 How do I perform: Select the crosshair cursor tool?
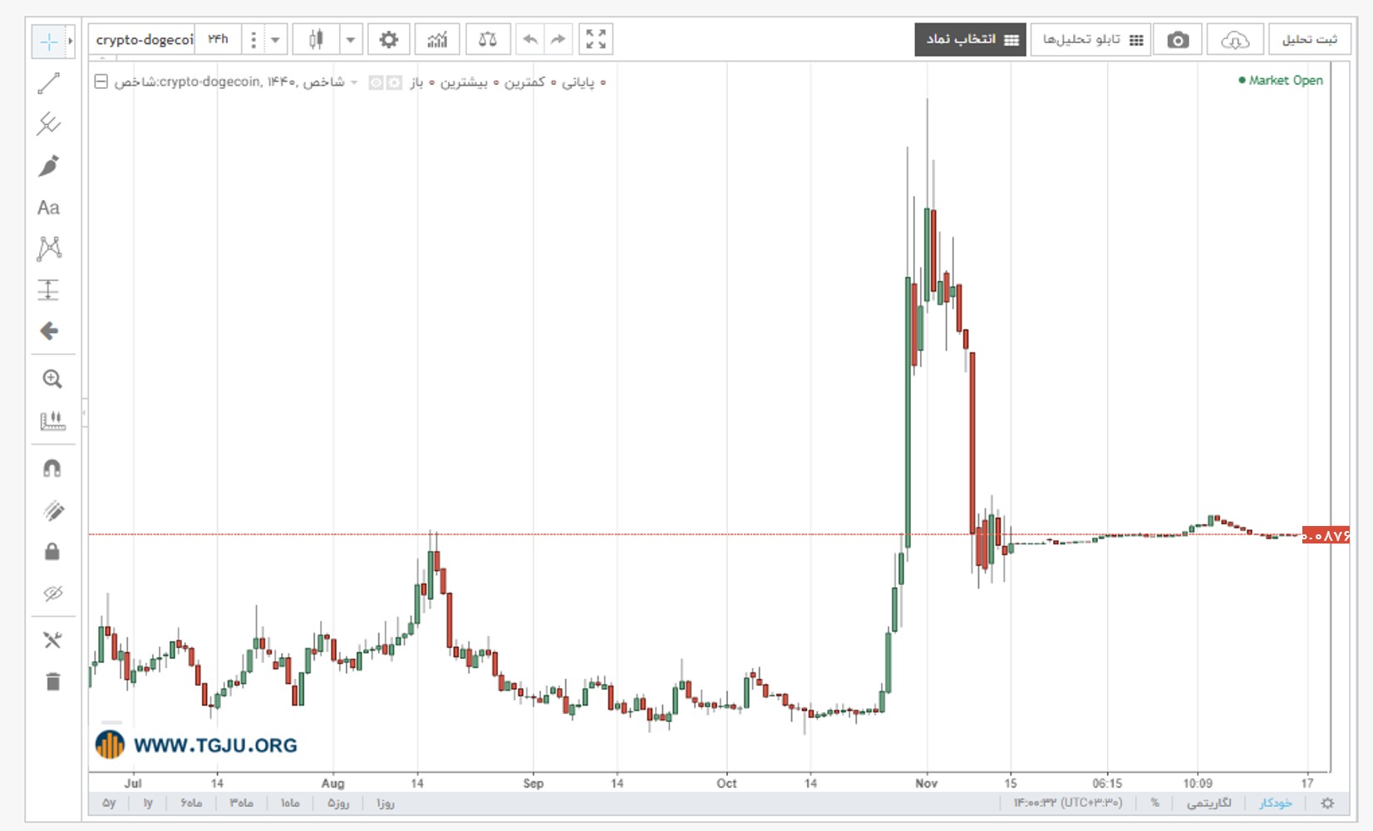click(49, 42)
